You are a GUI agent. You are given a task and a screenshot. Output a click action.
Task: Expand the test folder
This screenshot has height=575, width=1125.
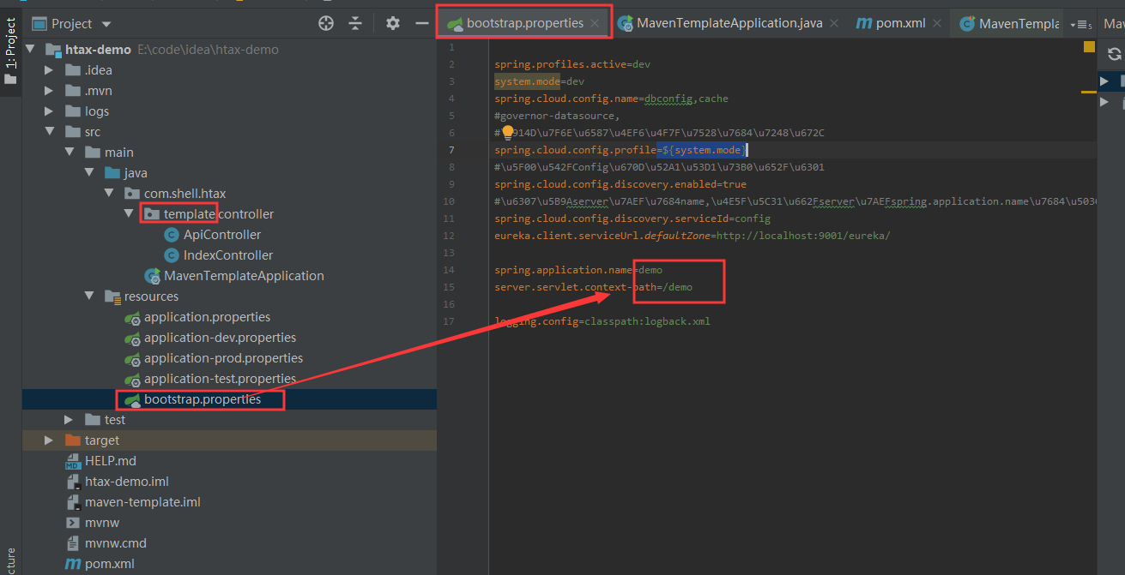70,420
